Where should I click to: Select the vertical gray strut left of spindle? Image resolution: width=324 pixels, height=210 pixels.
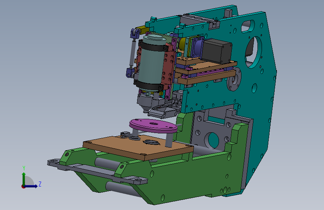click(x=132, y=54)
